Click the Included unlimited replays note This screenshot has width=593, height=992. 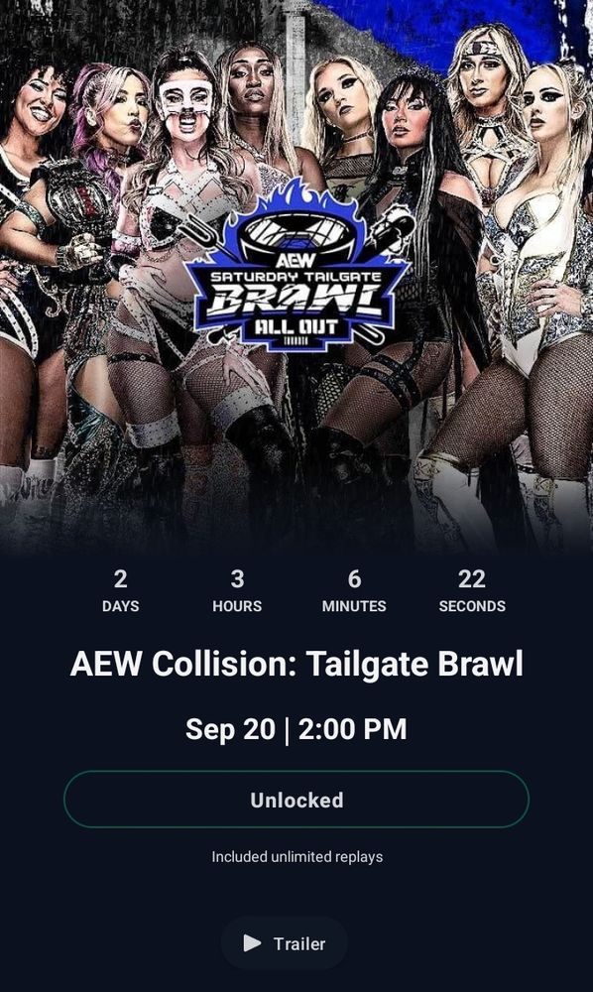click(297, 857)
